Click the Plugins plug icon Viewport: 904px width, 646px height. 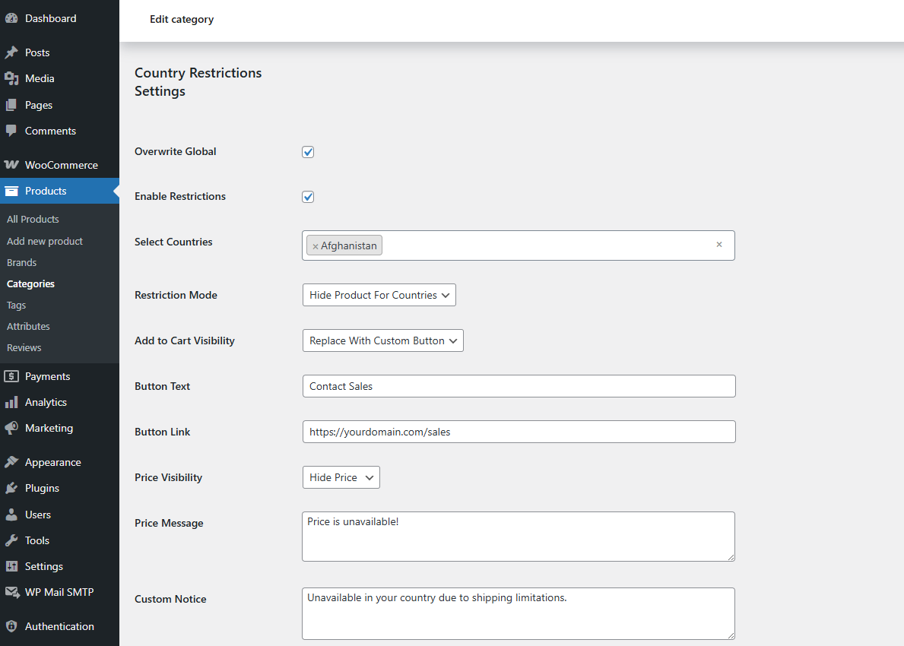[11, 488]
